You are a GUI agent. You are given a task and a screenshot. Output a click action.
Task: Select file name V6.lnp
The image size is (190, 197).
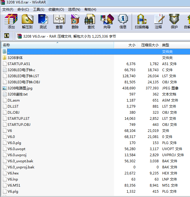pos(12,179)
